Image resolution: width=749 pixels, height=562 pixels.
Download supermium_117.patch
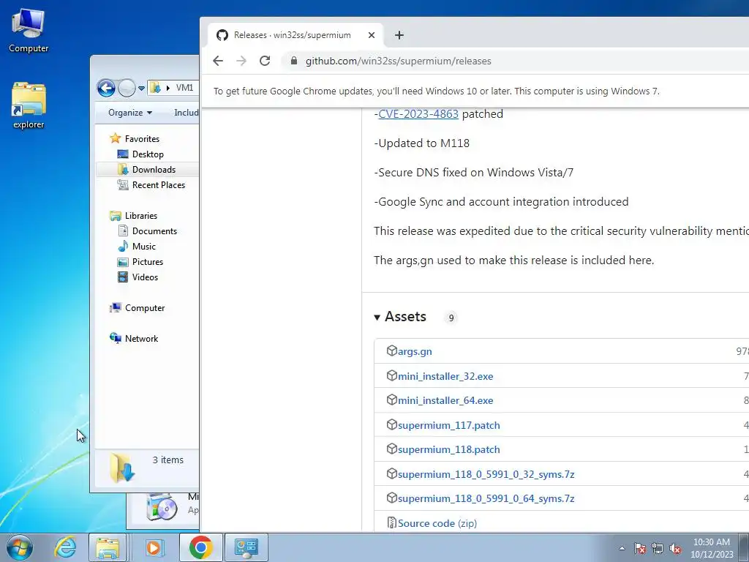point(448,425)
